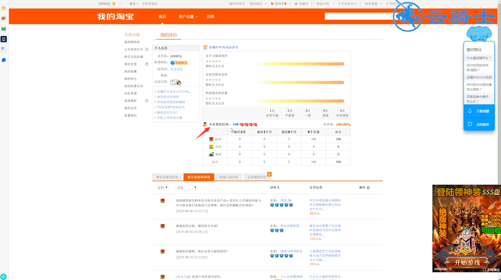This screenshot has width=501, height=280.
Task: Click the 发送信件 link
Action: point(176,69)
